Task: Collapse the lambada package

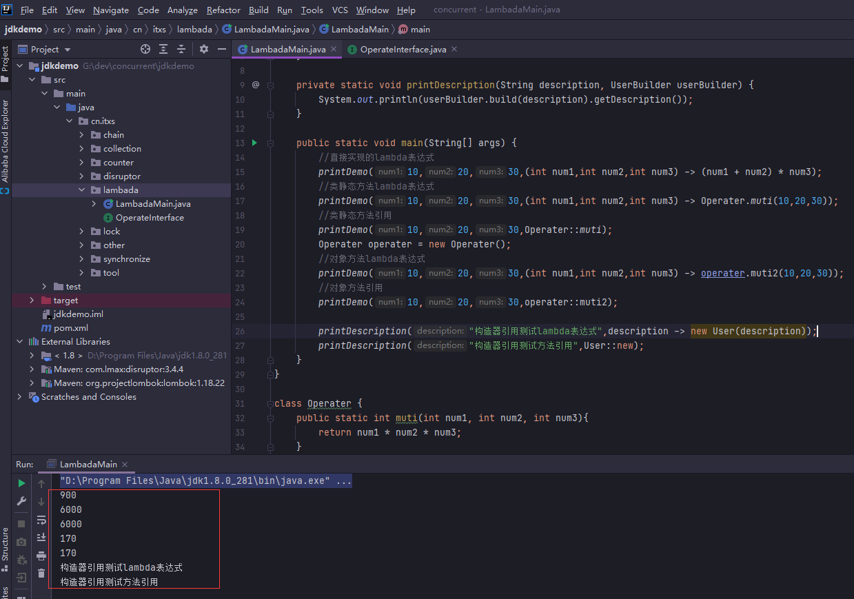Action: pyautogui.click(x=81, y=190)
